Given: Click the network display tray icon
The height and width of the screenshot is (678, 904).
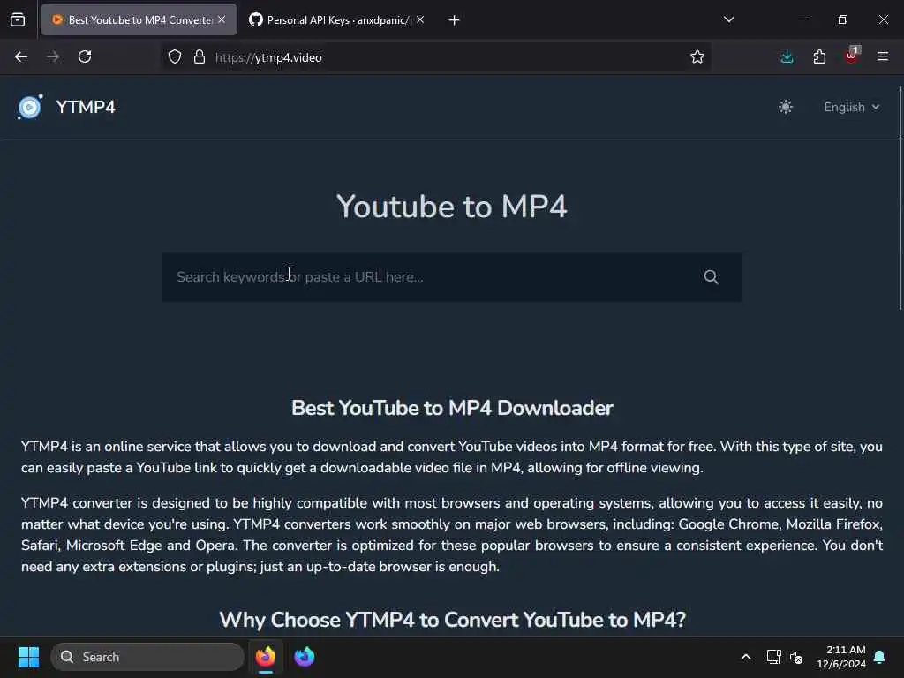Looking at the screenshot, I should [773, 657].
